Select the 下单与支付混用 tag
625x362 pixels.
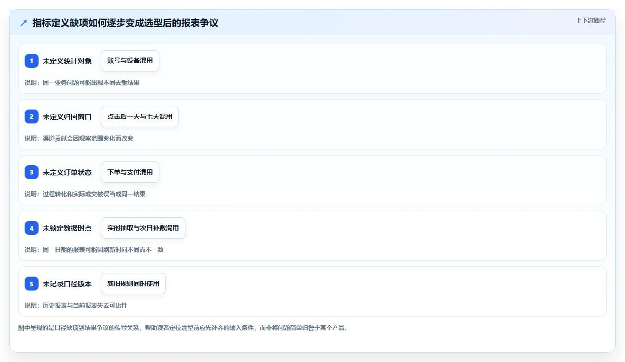coord(130,172)
